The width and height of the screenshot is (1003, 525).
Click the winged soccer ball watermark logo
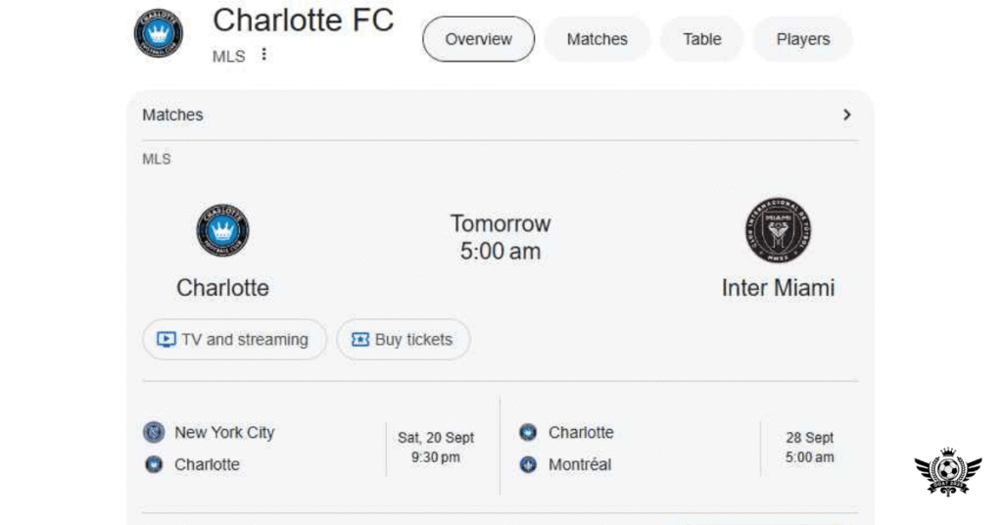[x=947, y=472]
